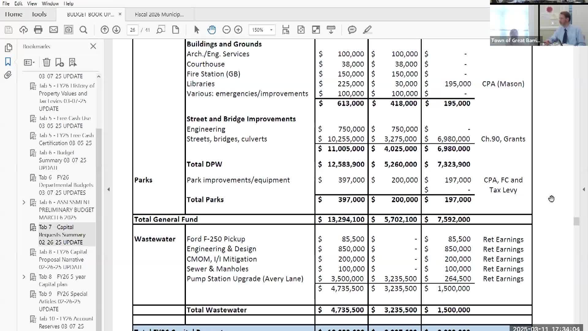The width and height of the screenshot is (588, 331).
Task: Close the BUDGET BOOK UP... tab
Action: click(x=120, y=14)
